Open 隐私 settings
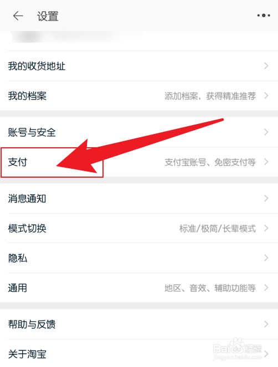 139,258
